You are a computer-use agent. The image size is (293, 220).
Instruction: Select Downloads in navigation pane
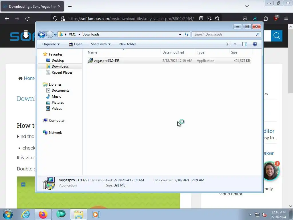click(60, 66)
